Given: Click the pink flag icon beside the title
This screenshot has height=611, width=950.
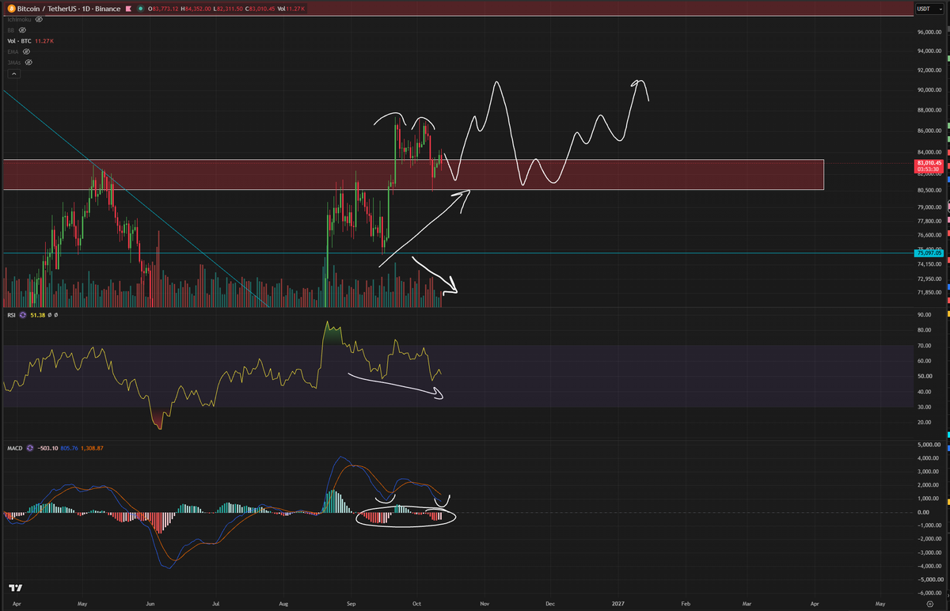Looking at the screenshot, I should coord(128,9).
